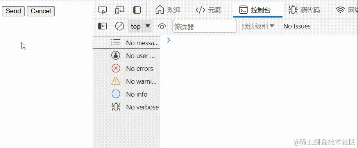Click the yellow warning triangle icon
Screen dimensions: 358x148
(116, 81)
